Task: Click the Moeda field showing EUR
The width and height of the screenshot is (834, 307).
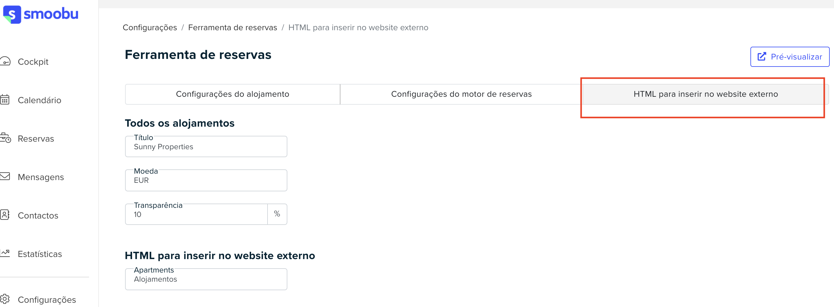Action: [206, 180]
